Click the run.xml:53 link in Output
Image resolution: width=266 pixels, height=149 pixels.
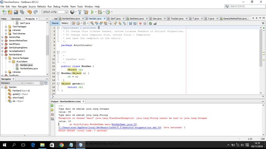[x=110, y=127]
